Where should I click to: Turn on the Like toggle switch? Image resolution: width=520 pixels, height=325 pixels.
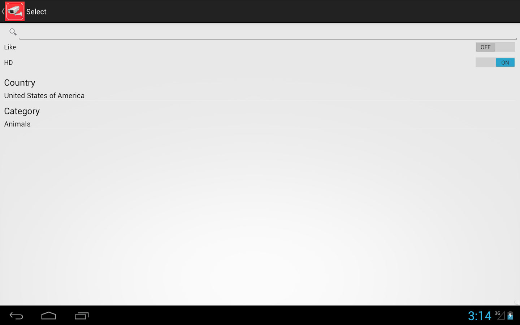click(x=495, y=47)
